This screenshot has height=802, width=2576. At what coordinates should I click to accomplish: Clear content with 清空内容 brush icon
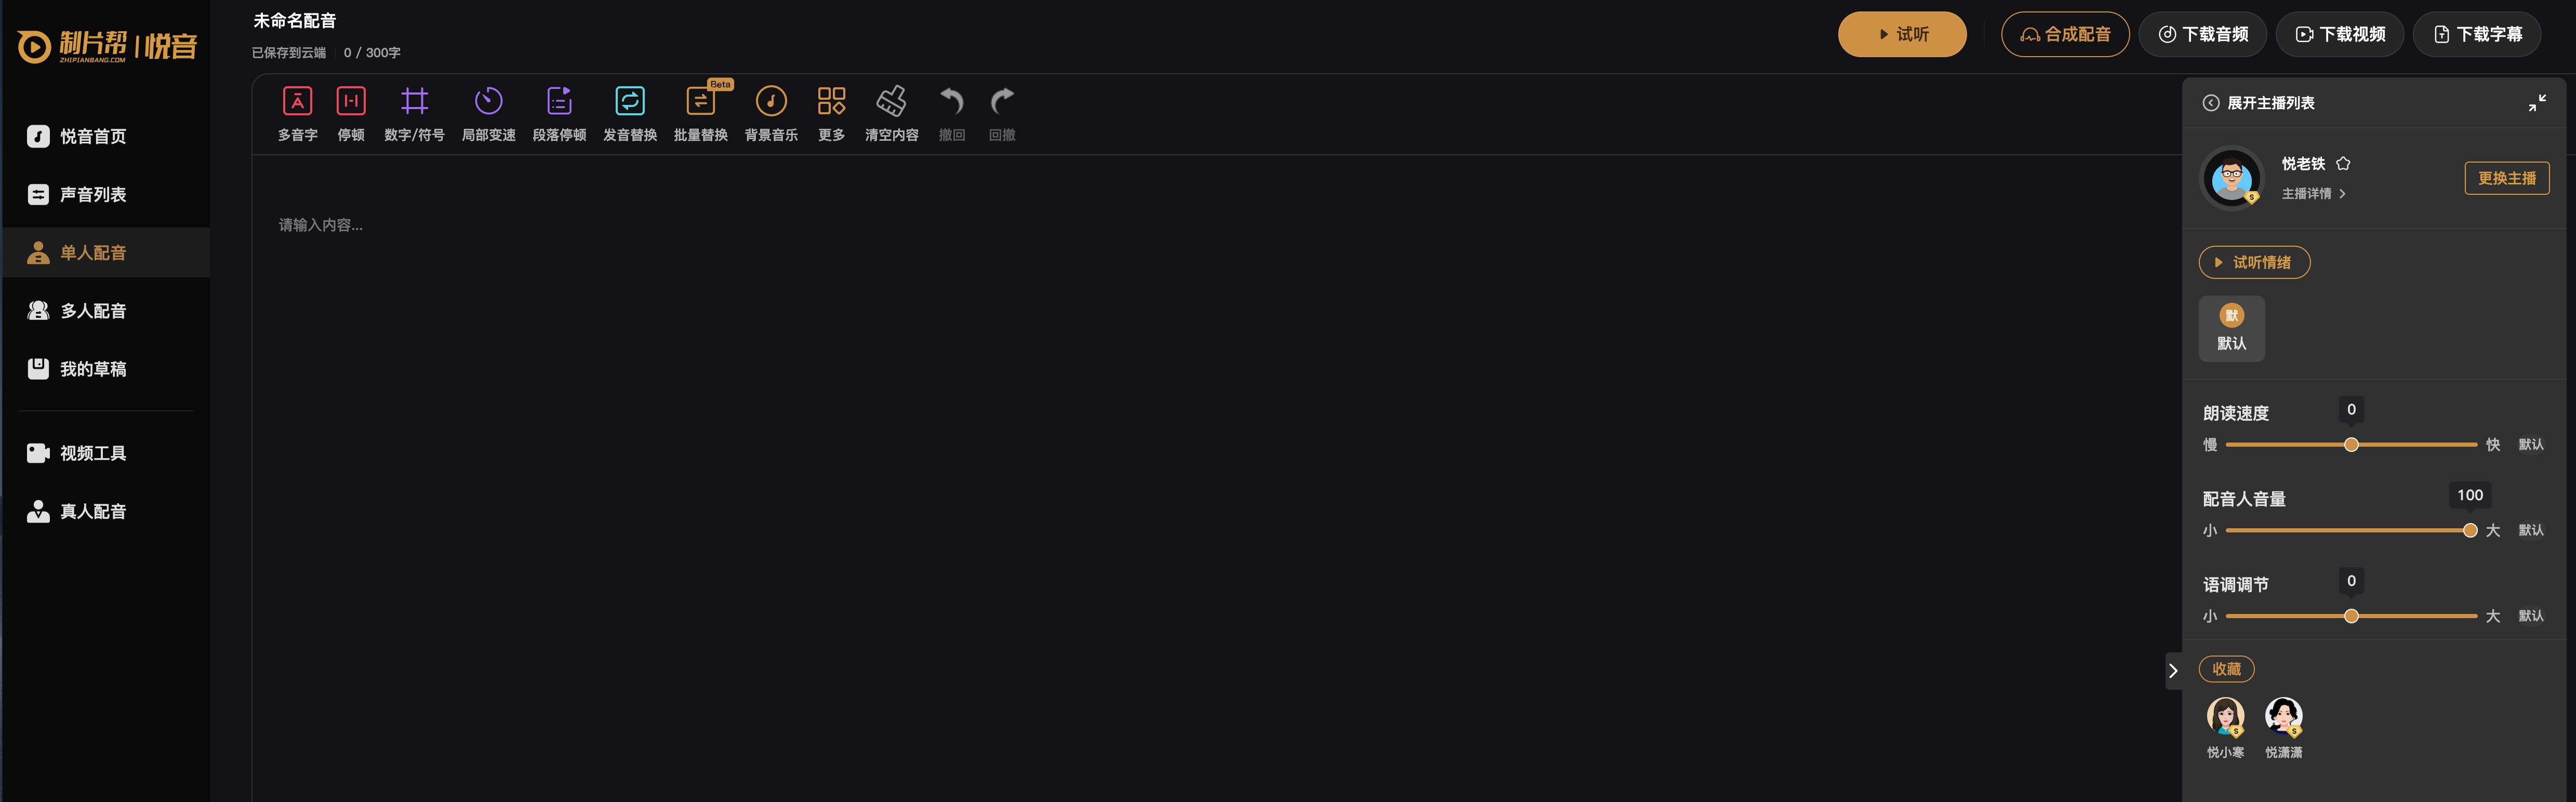(891, 114)
